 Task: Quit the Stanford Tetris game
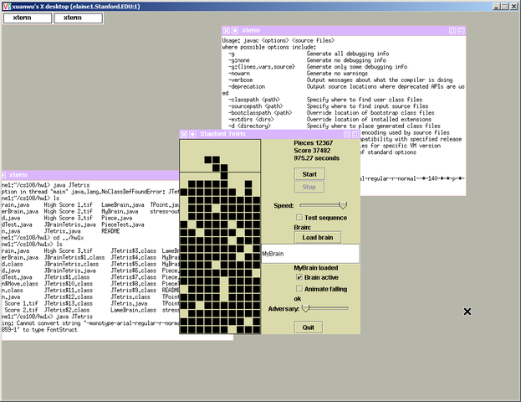pyautogui.click(x=309, y=327)
